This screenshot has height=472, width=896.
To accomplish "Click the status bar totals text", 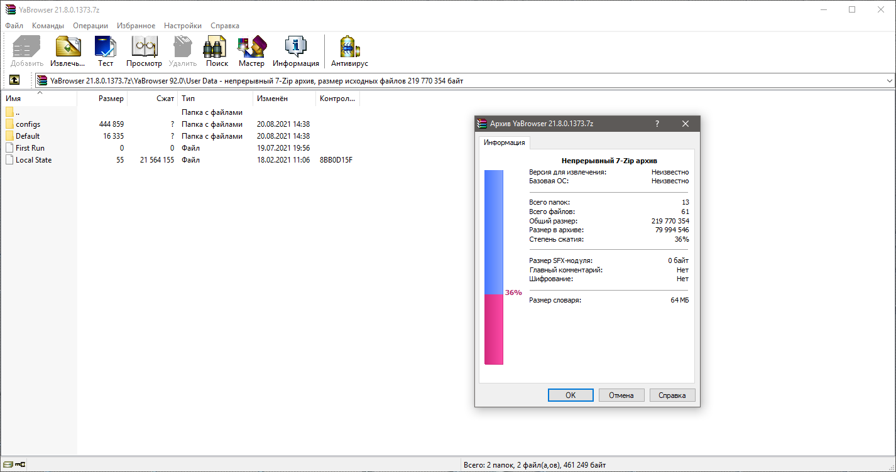I will click(x=535, y=465).
